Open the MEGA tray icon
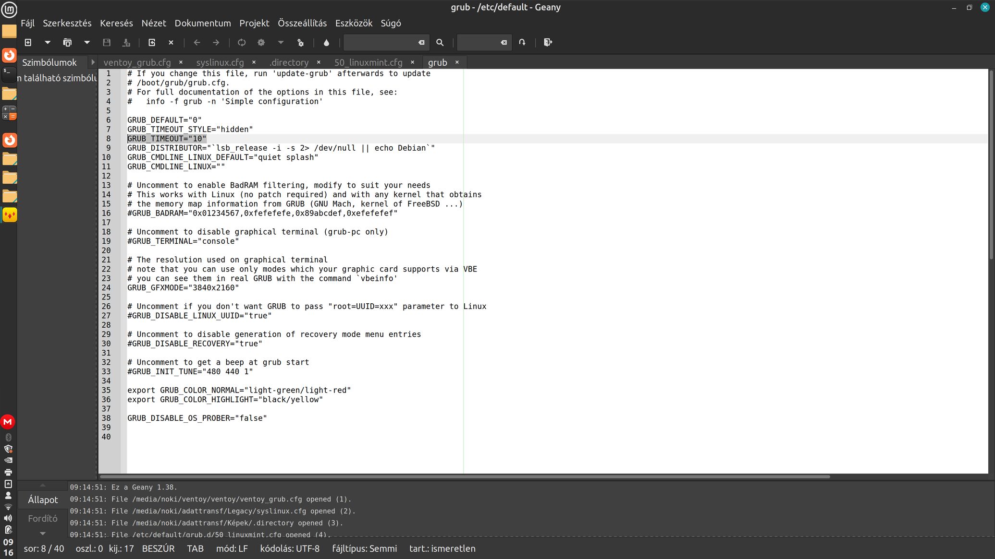995x559 pixels. [8, 422]
